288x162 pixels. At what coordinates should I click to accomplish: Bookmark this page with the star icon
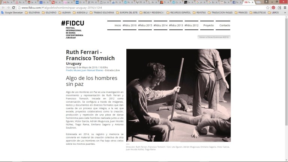point(268,8)
